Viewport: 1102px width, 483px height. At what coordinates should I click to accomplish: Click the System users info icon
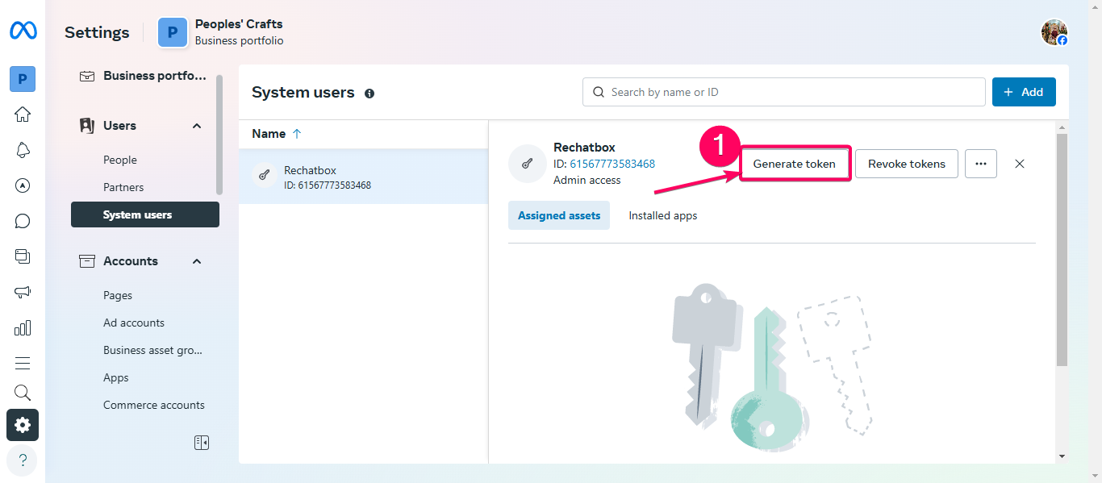369,94
